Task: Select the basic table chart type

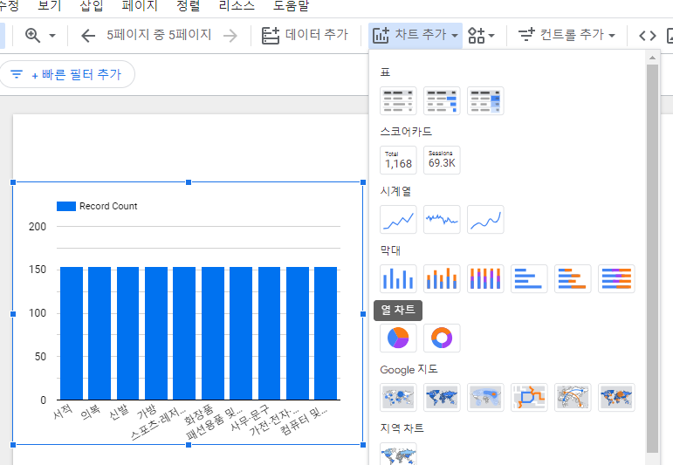Action: point(398,101)
